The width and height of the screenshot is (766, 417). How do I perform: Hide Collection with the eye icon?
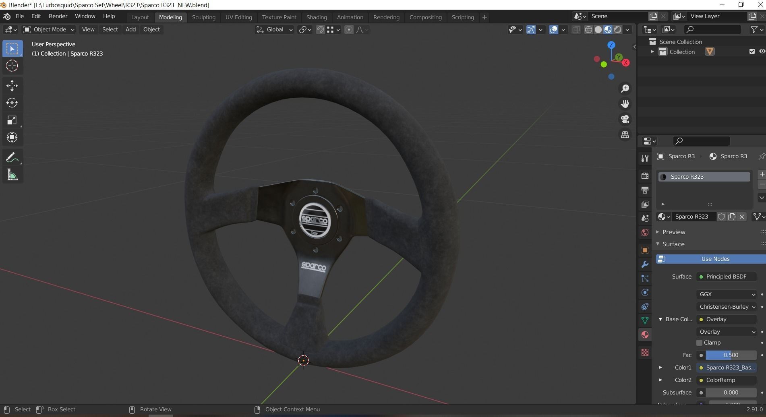click(x=762, y=52)
